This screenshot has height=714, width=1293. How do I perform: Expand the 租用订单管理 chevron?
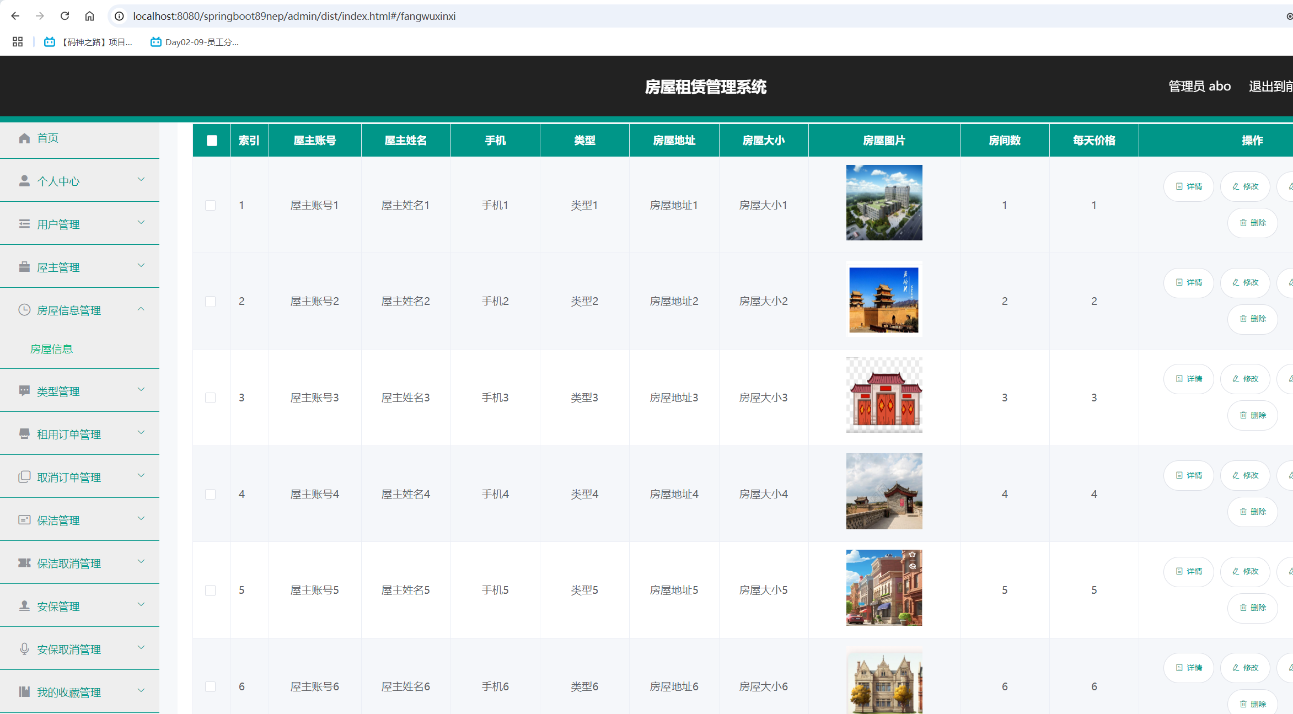[141, 433]
